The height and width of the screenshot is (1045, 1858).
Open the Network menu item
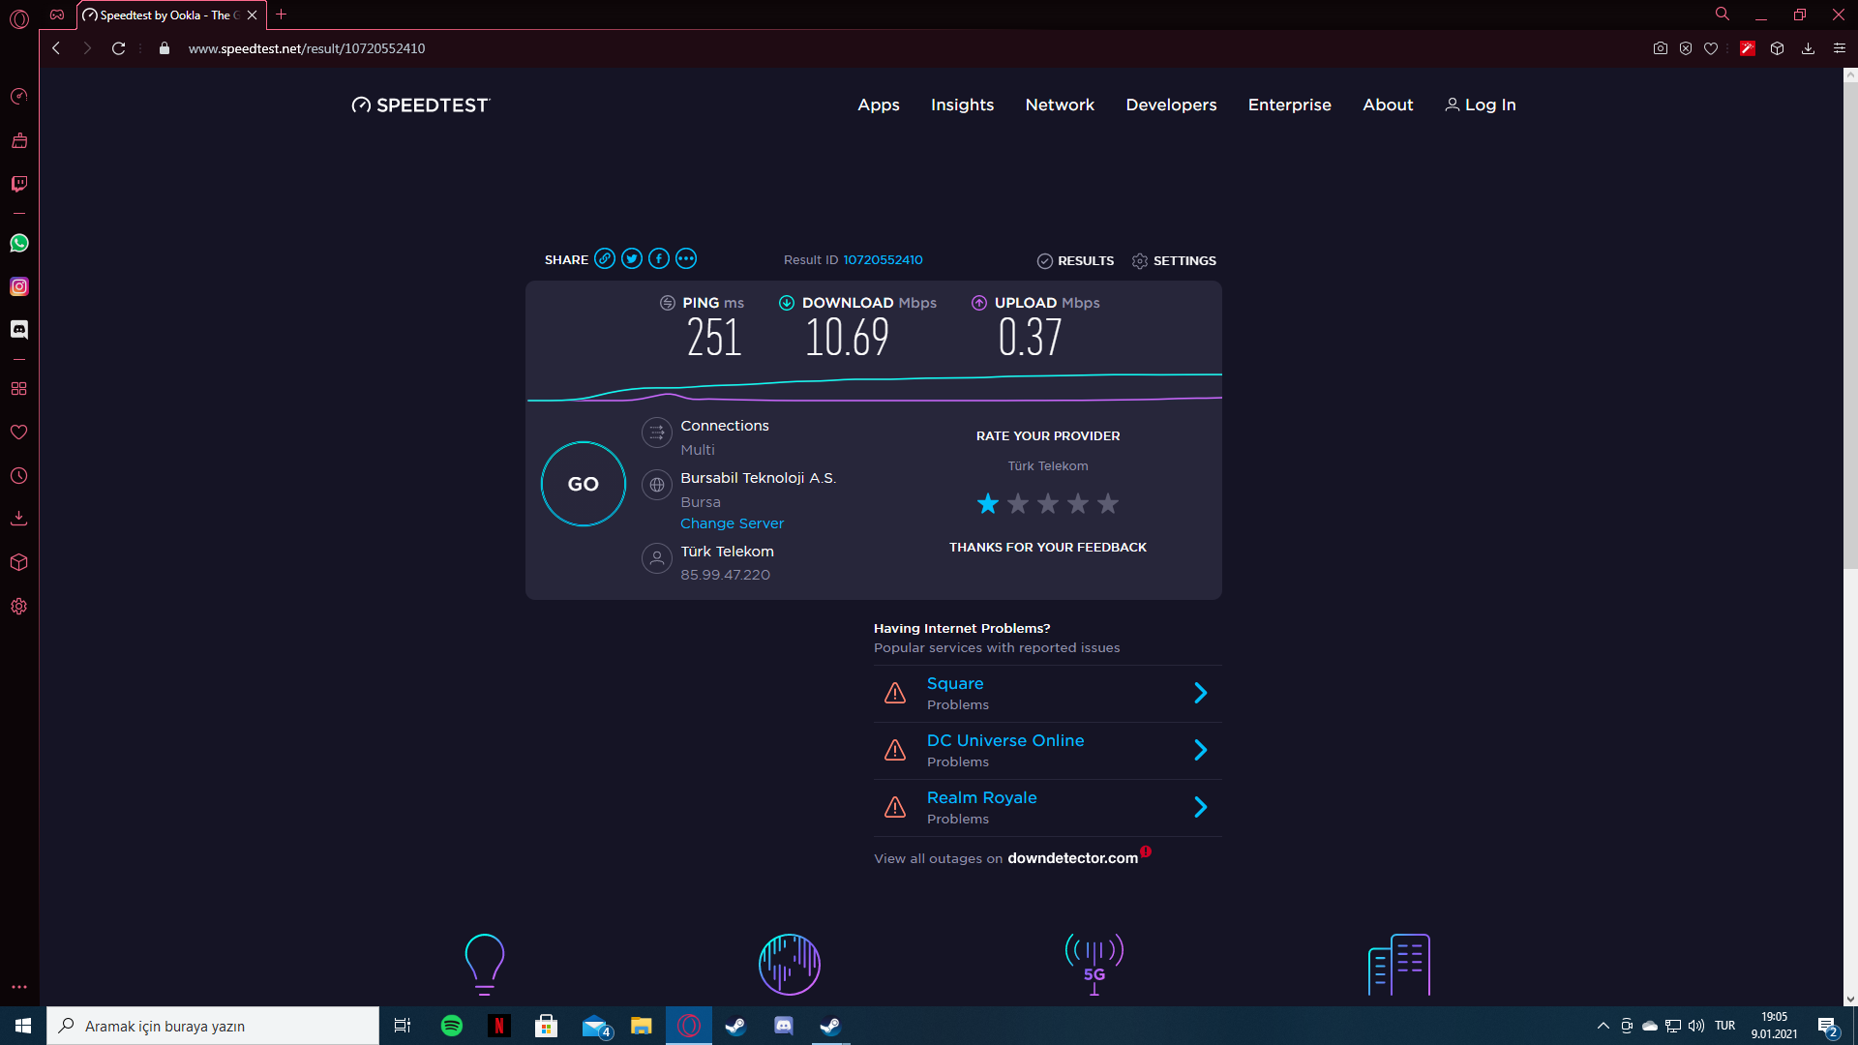tap(1060, 104)
